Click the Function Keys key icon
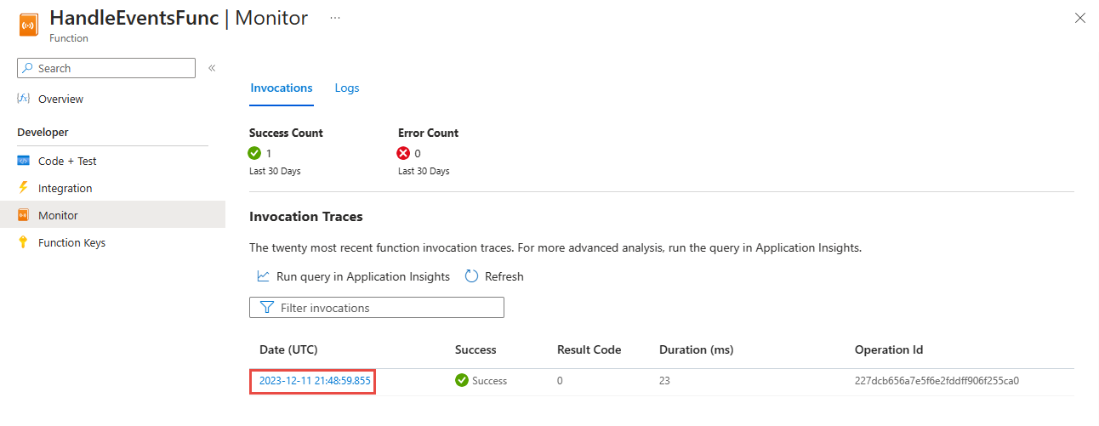 (24, 242)
